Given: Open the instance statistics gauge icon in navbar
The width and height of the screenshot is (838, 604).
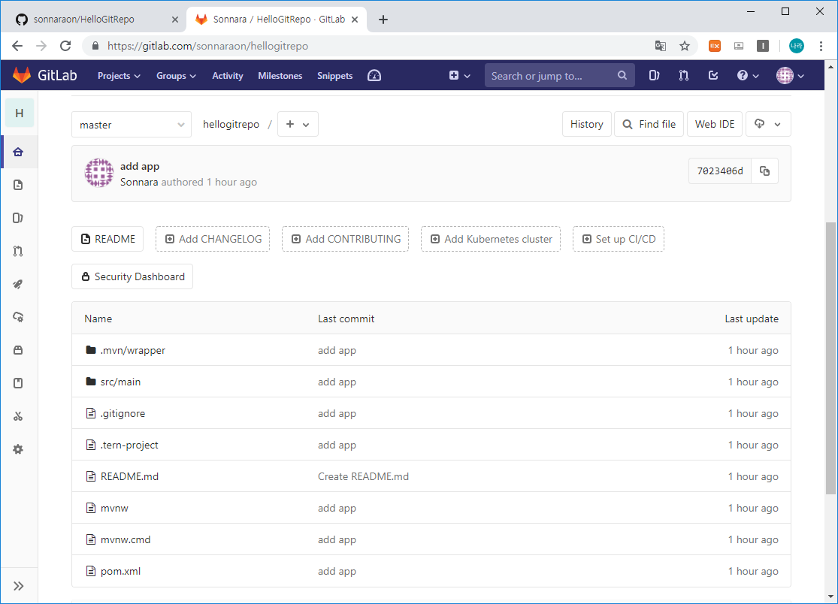Looking at the screenshot, I should [x=374, y=76].
